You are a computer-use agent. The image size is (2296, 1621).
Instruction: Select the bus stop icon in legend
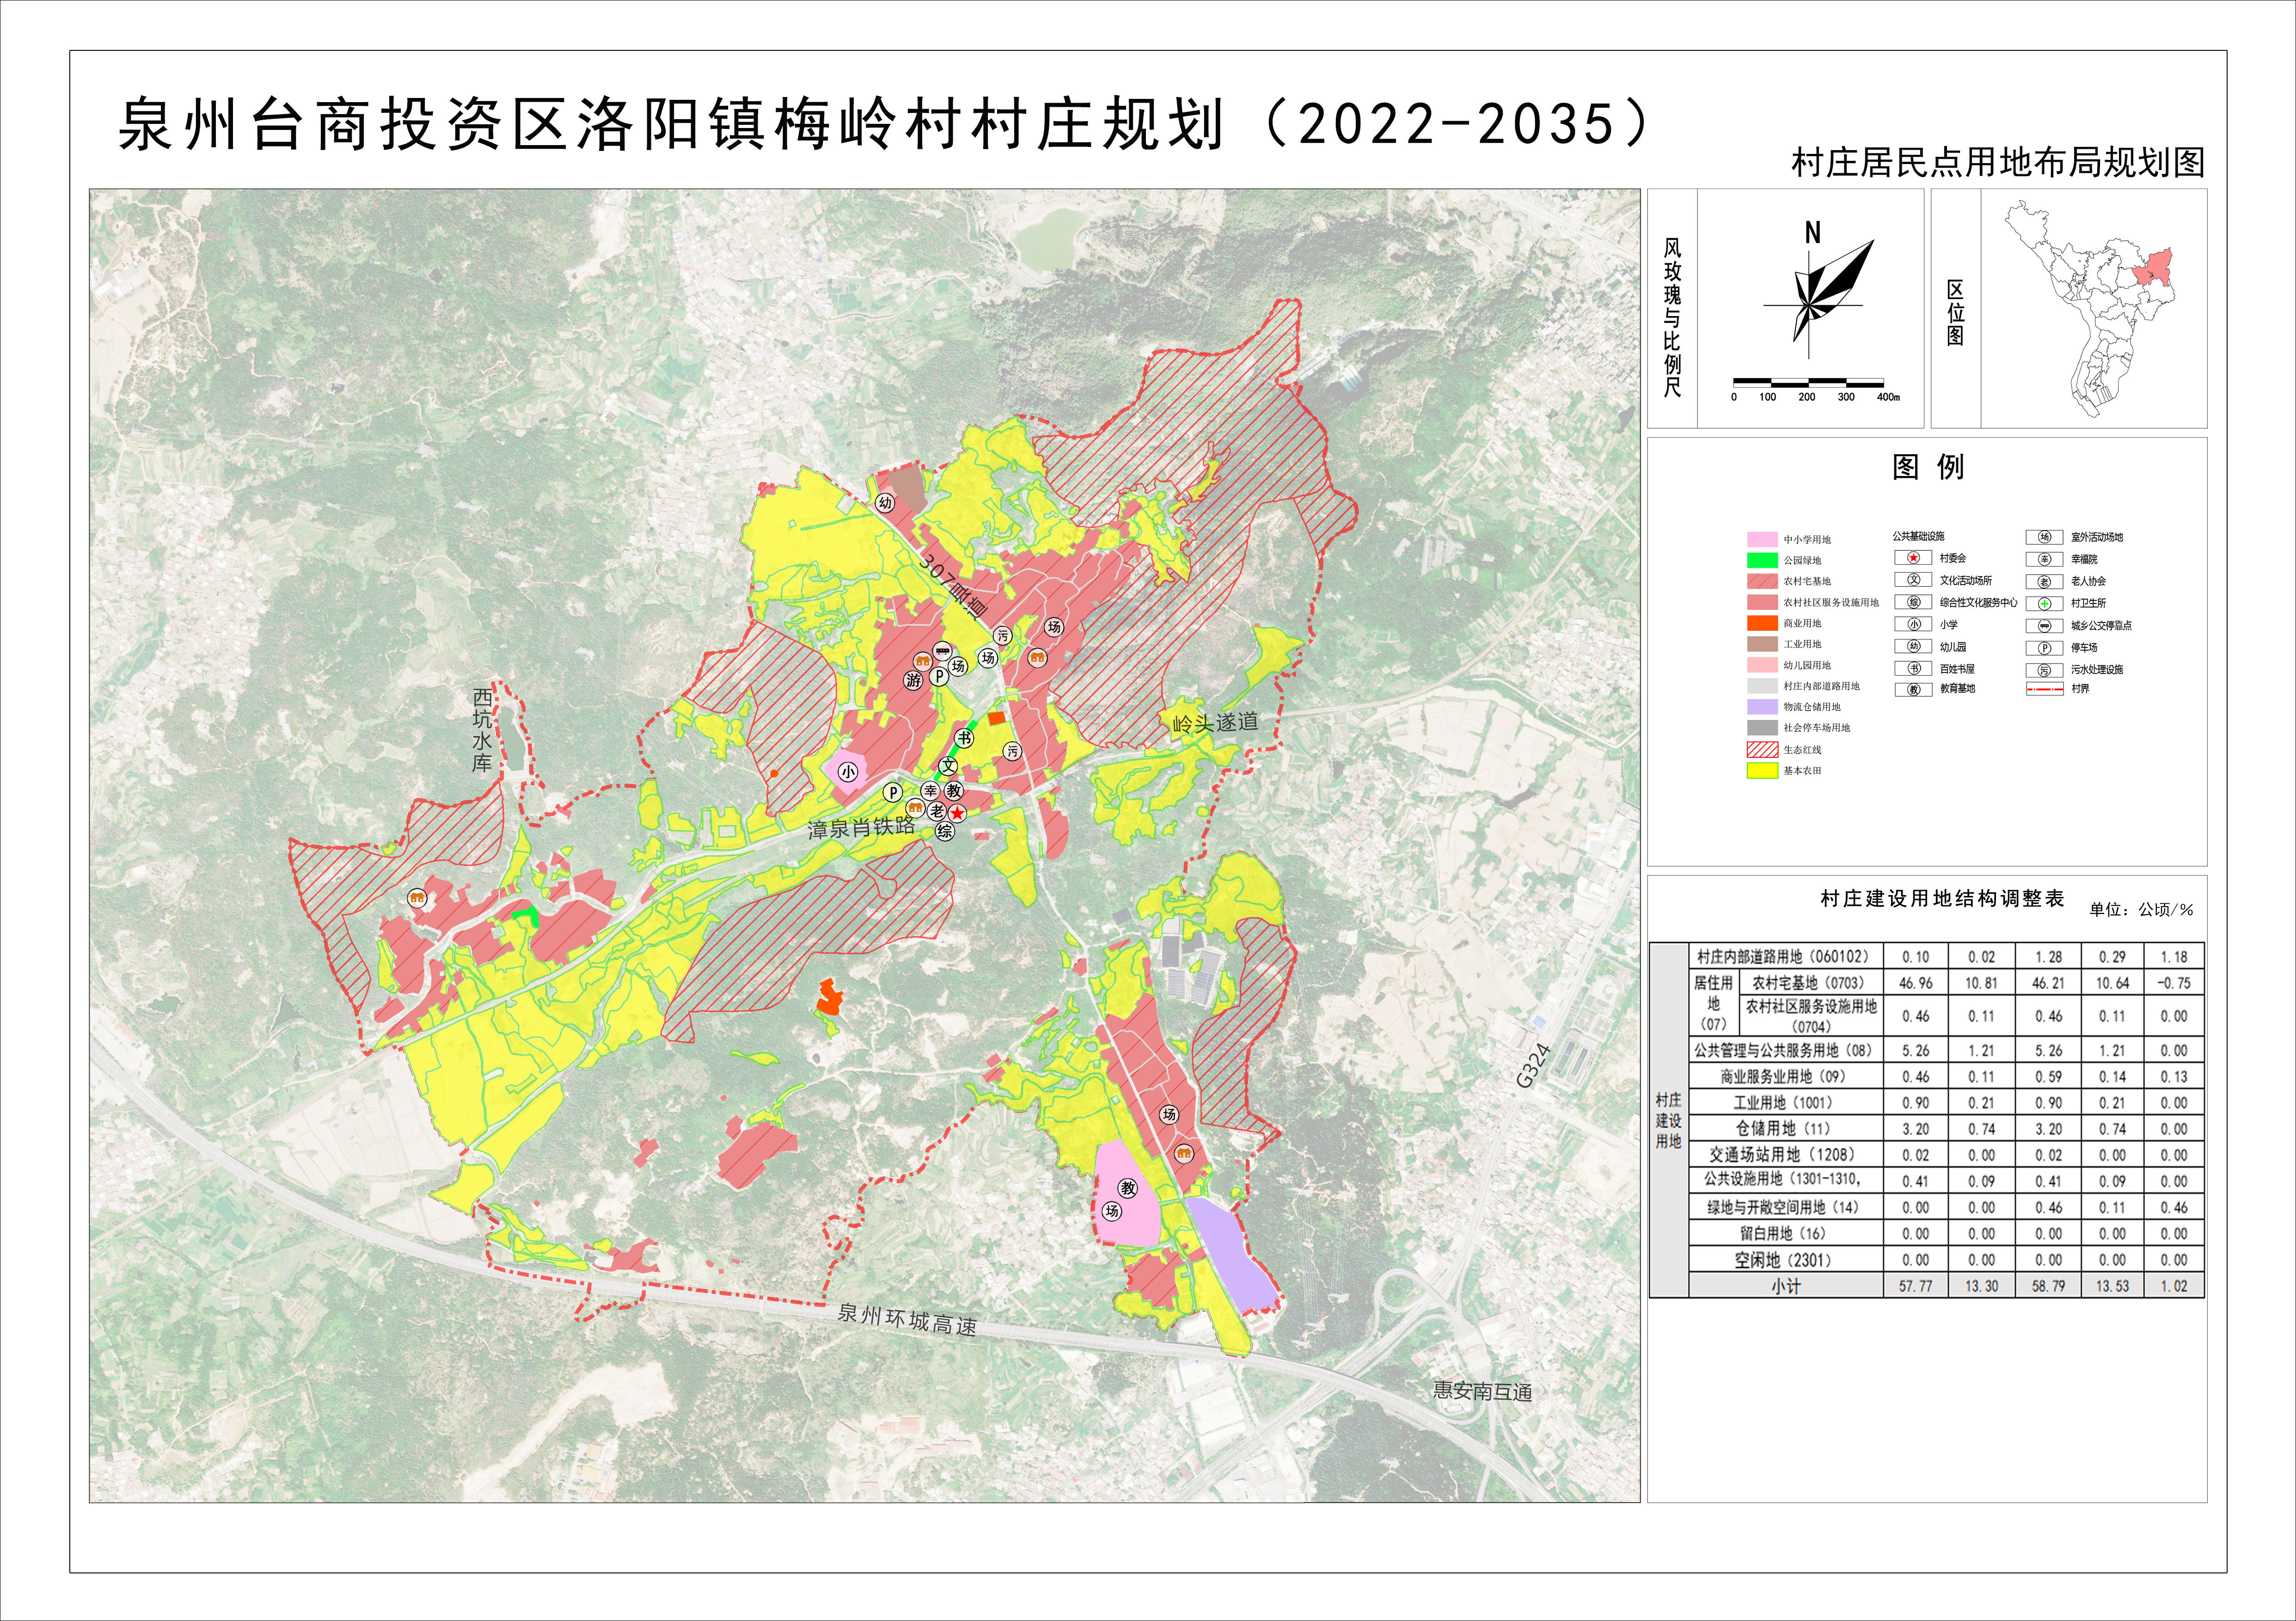[2044, 626]
